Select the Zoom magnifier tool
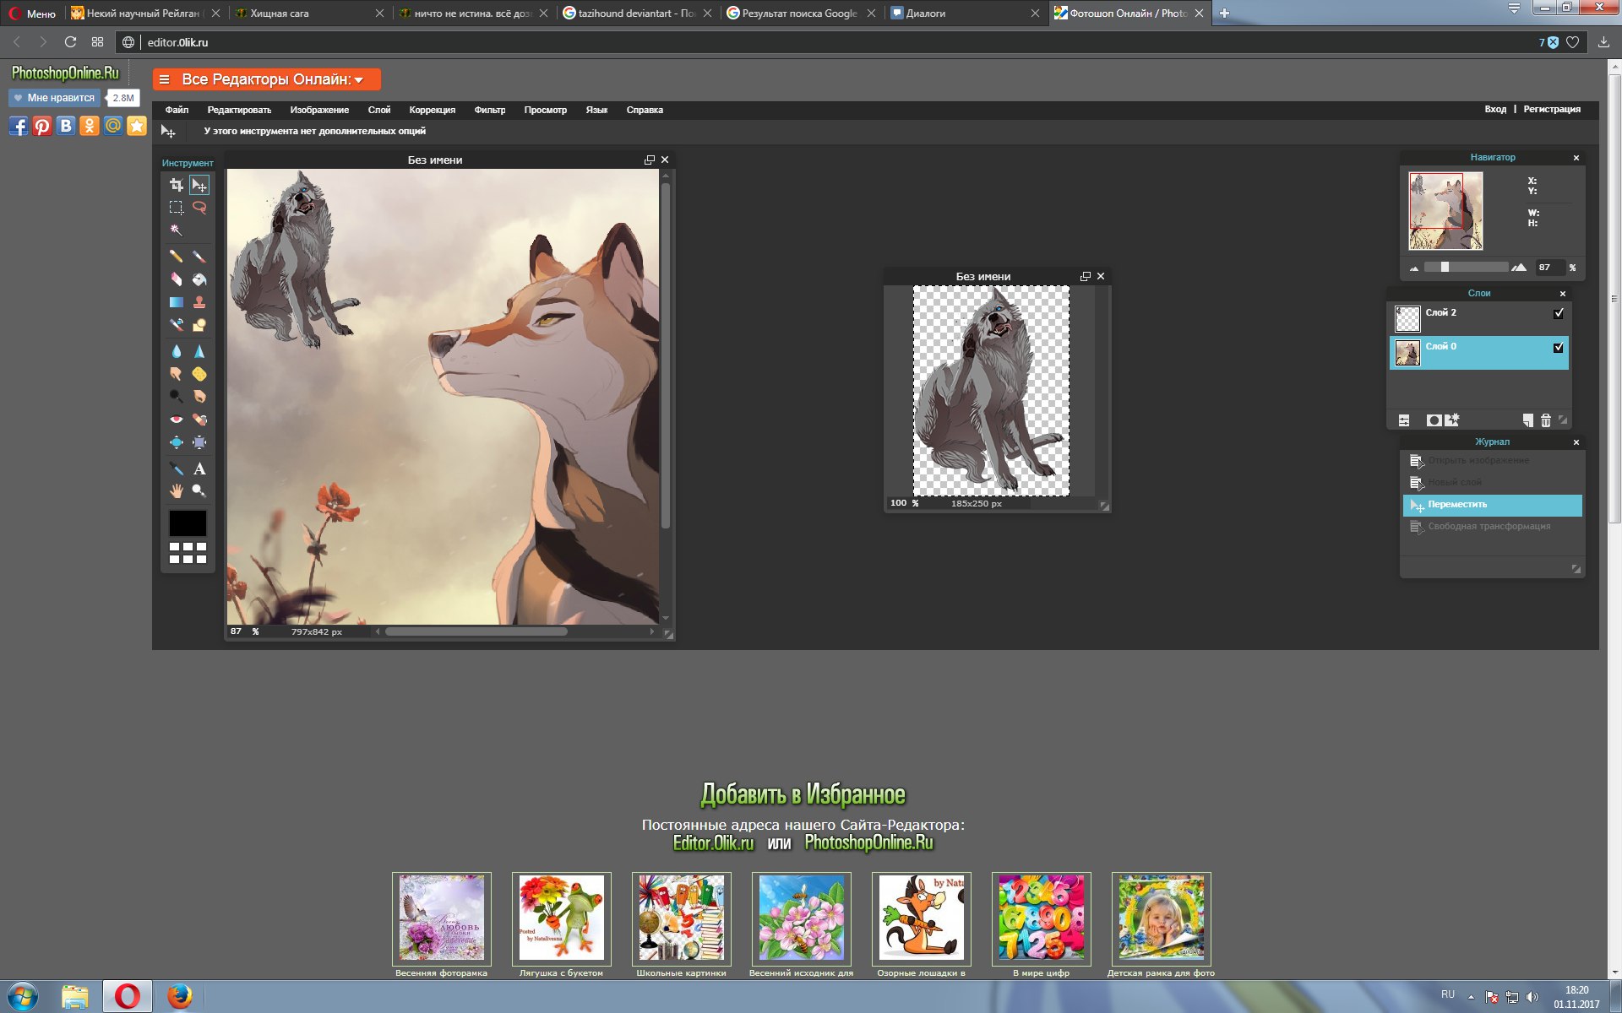This screenshot has width=1622, height=1013. (x=199, y=490)
